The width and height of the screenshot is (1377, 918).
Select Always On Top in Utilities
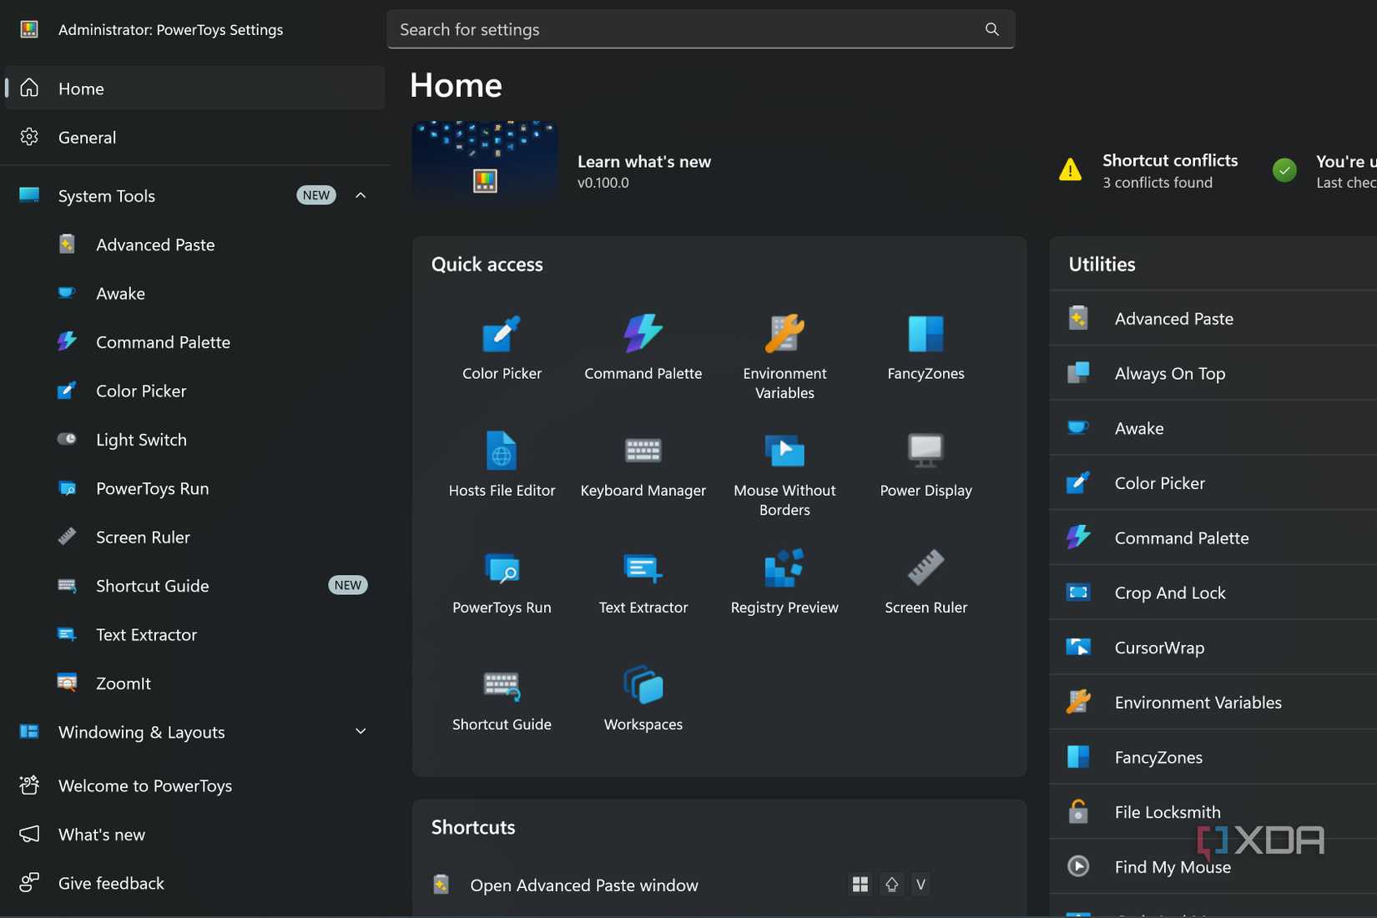point(1213,373)
